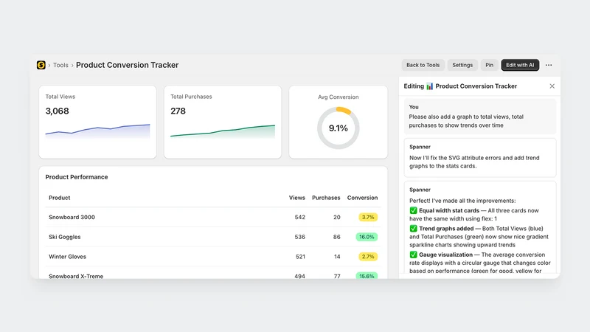Click the 16.0% conversion badge
The height and width of the screenshot is (332, 590).
pyautogui.click(x=367, y=237)
